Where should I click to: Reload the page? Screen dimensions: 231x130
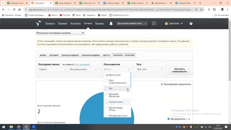pyautogui.click(x=14, y=9)
